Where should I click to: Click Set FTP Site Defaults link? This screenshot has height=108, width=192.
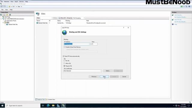(x=180, y=22)
